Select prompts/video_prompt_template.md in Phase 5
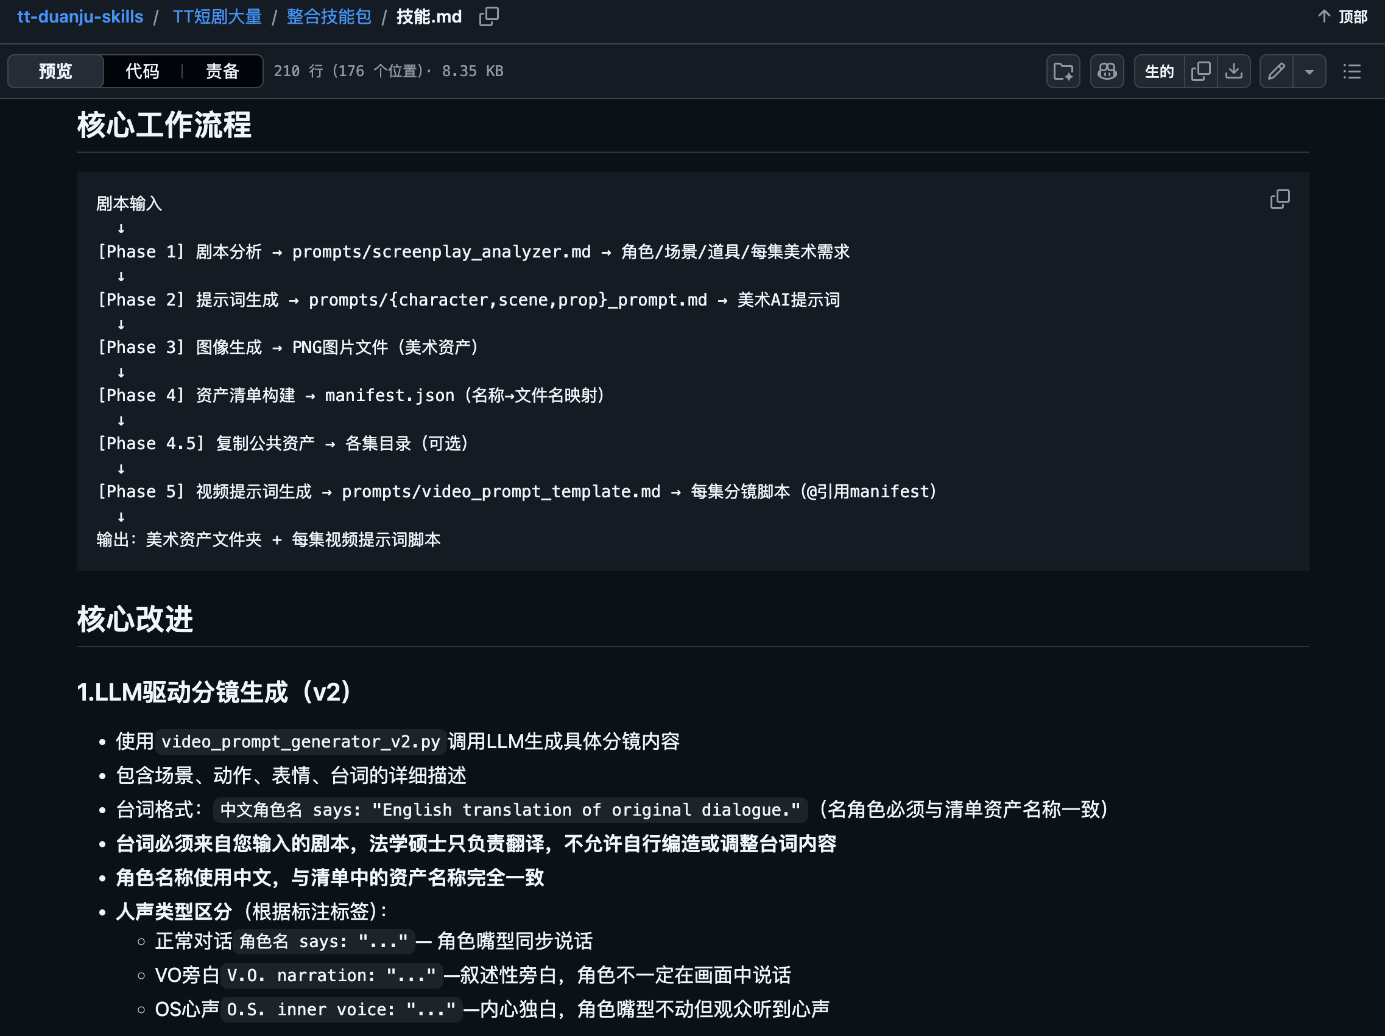This screenshot has height=1036, width=1385. coord(501,492)
